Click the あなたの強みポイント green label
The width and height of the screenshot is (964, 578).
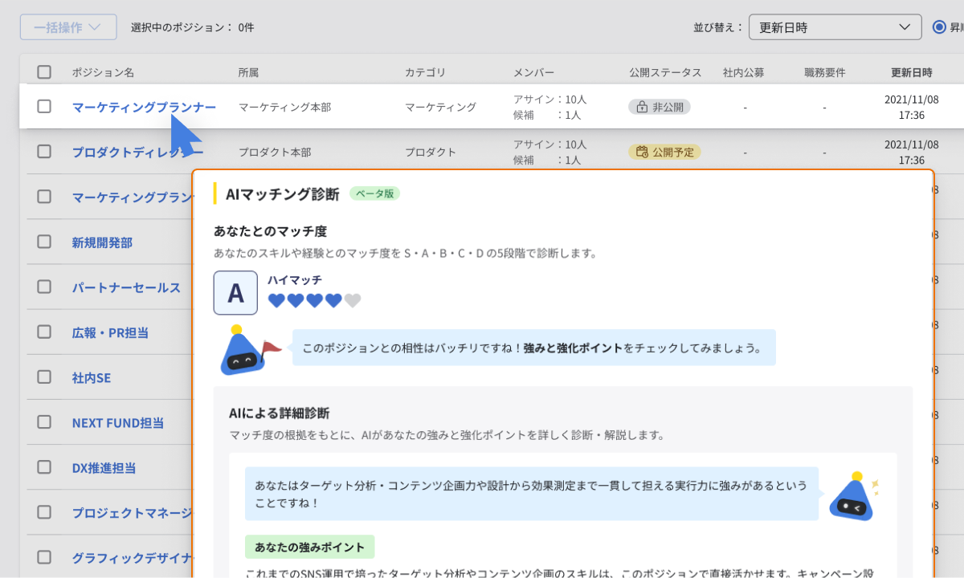309,547
